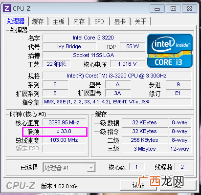Click the 一级 数据 8-way value

point(179,122)
